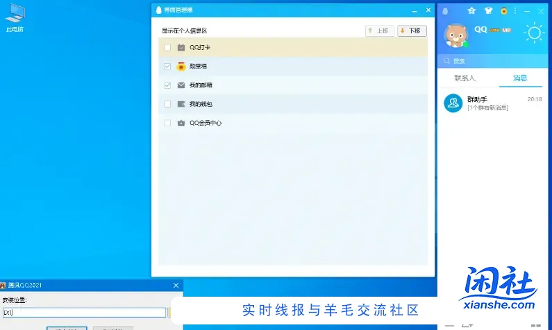
Task: Uncheck the 勋章墙 checkbox
Action: pyautogui.click(x=167, y=67)
